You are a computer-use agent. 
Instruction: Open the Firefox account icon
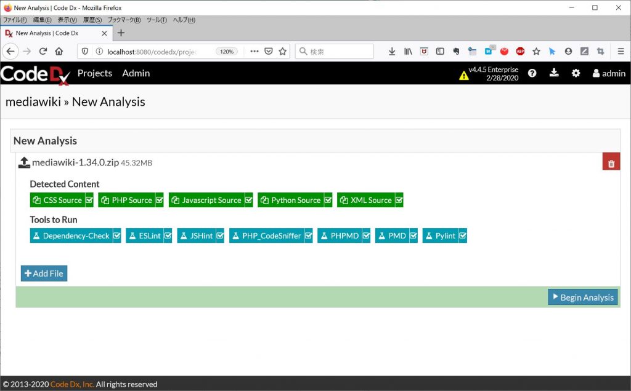pyautogui.click(x=568, y=52)
